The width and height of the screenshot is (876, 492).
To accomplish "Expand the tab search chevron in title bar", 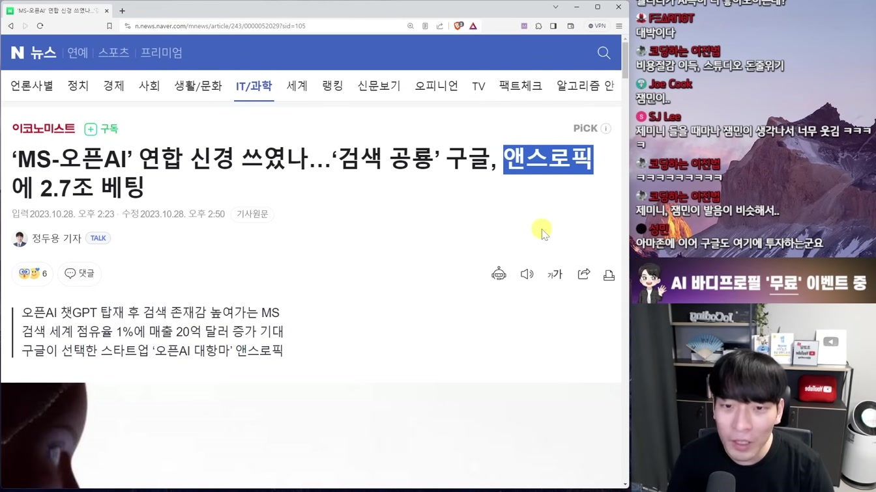I will (x=555, y=7).
